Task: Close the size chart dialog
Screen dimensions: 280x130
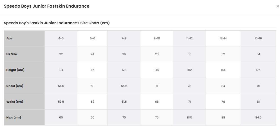Action: tap(278, 6)
